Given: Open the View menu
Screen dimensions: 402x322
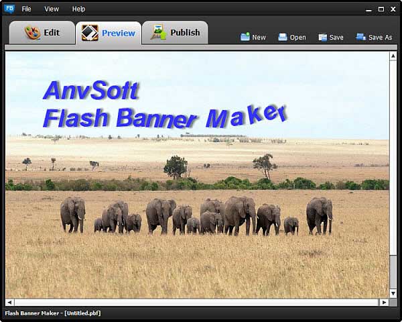Looking at the screenshot, I should (52, 9).
